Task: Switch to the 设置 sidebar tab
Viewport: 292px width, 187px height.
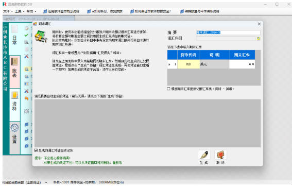Action: (x=14, y=138)
